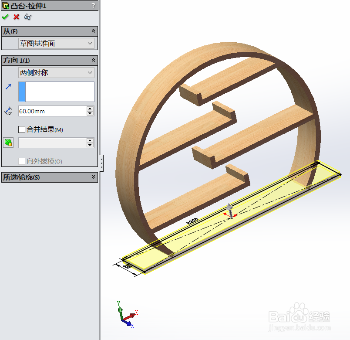
Task: Collapse the 方向1(1) group header
Action: (93, 60)
